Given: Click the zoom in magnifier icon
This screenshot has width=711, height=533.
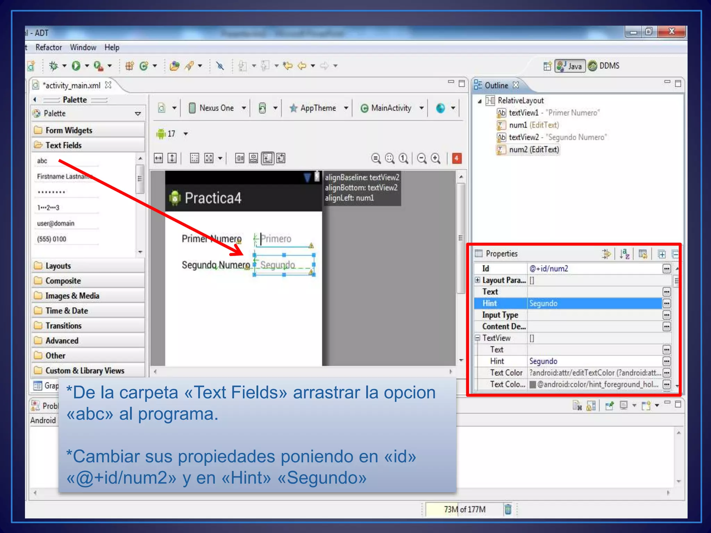Looking at the screenshot, I should click(x=436, y=159).
